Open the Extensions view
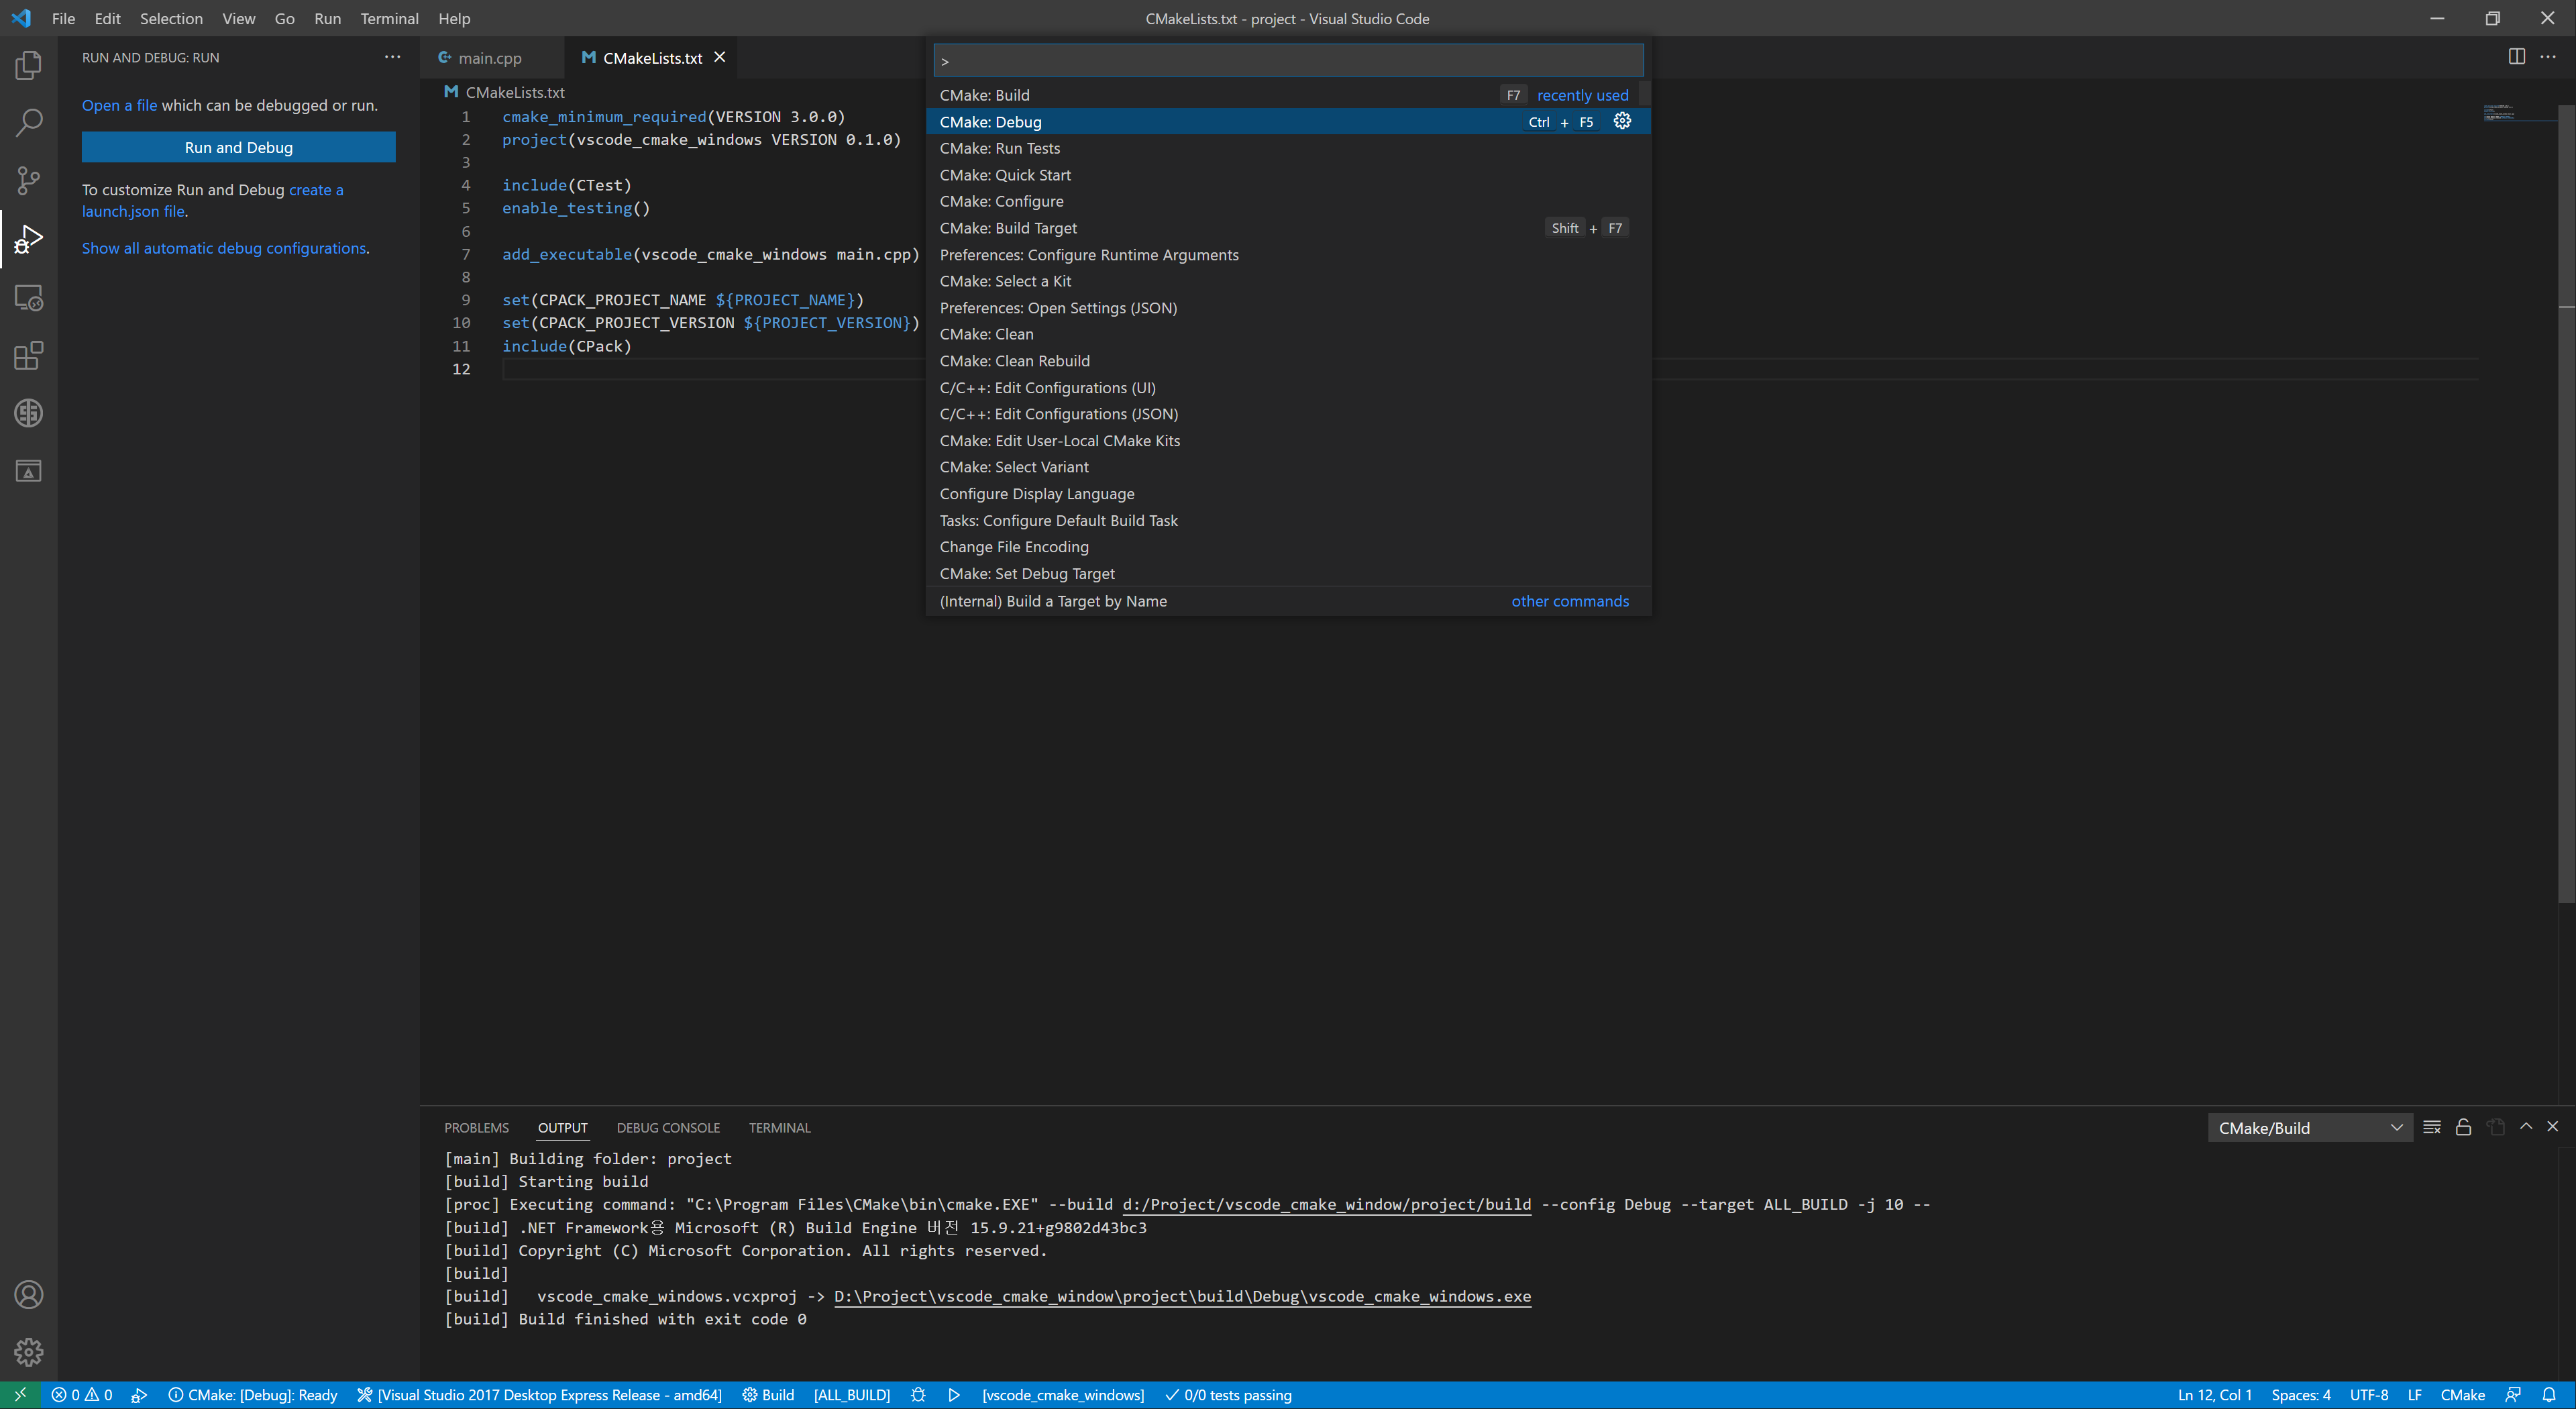This screenshot has height=1409, width=2576. [x=28, y=355]
